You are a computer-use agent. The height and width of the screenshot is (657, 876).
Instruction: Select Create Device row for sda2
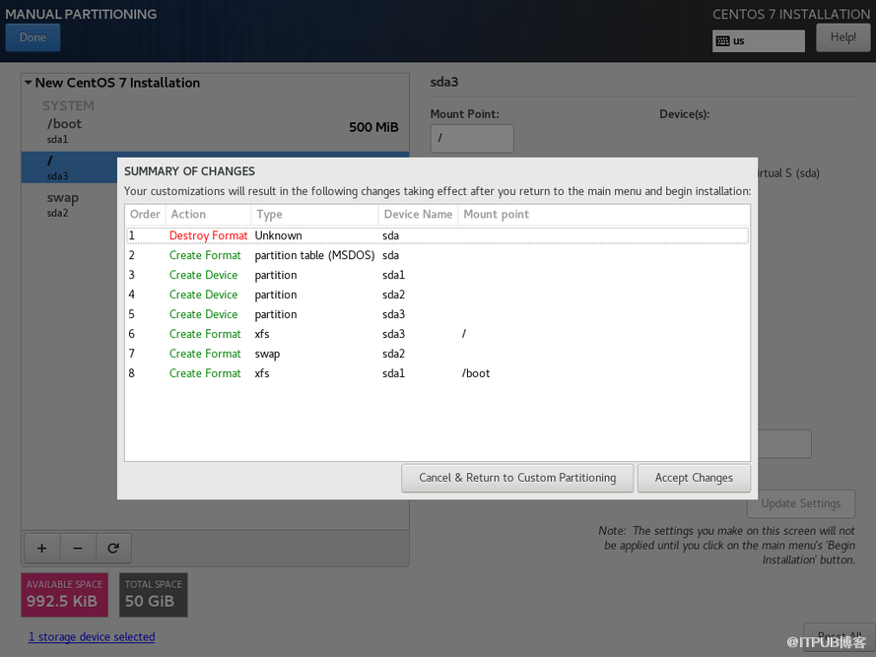click(438, 295)
